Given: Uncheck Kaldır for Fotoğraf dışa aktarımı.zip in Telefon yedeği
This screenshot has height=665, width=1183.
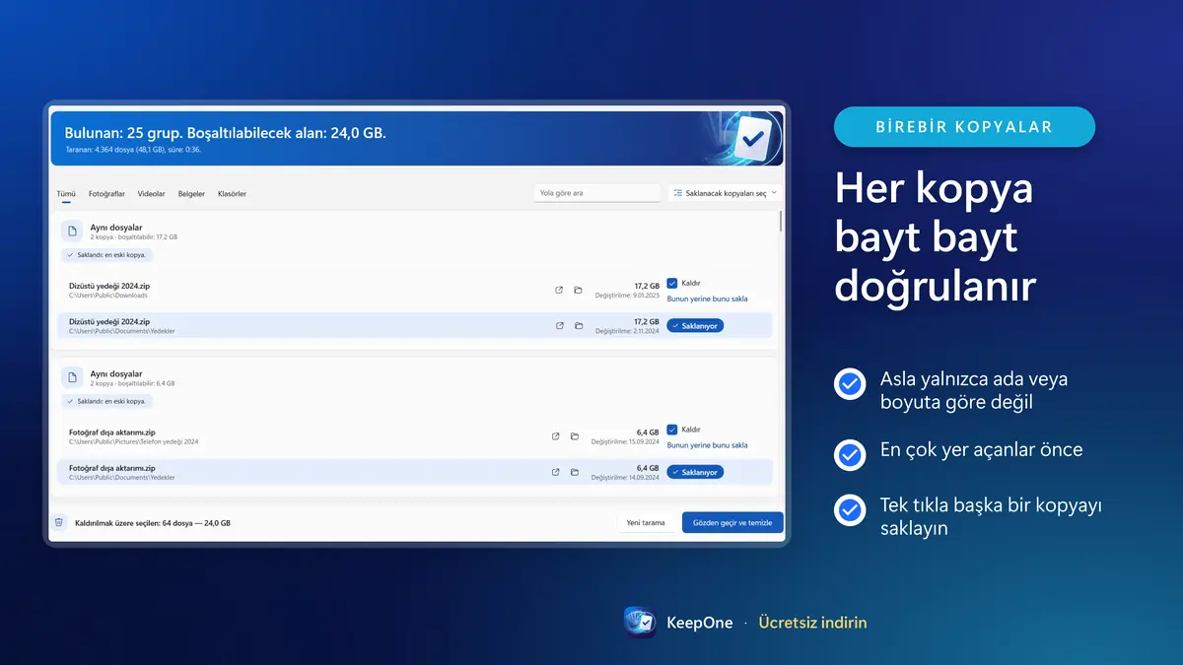Looking at the screenshot, I should pos(671,430).
